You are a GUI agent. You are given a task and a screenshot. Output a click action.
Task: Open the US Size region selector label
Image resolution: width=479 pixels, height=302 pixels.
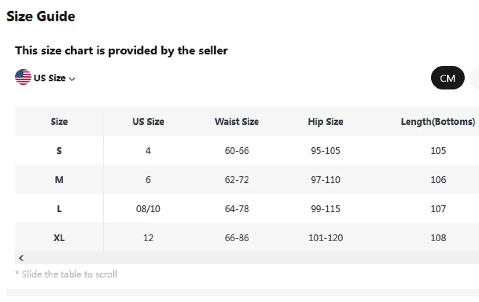[x=49, y=78]
